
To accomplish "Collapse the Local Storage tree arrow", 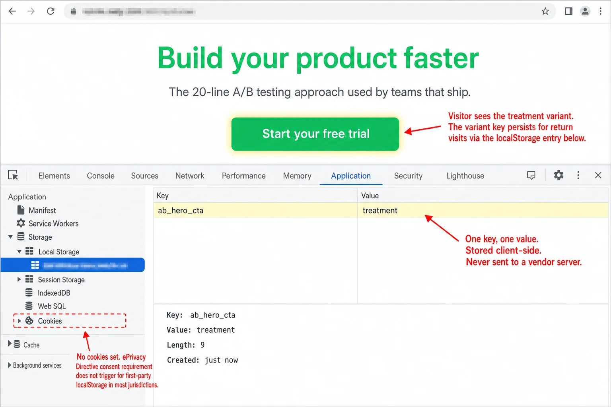I will 19,252.
